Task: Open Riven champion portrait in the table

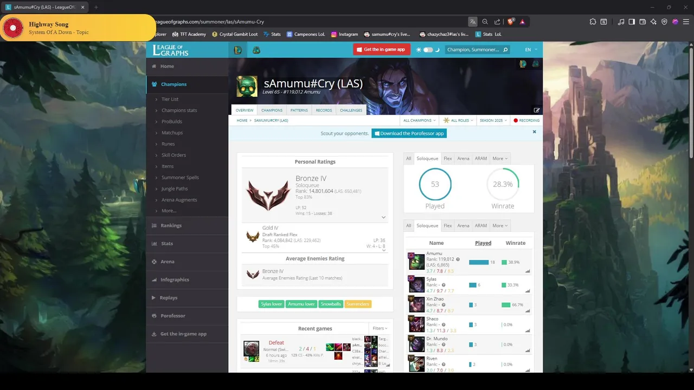Action: (x=416, y=364)
